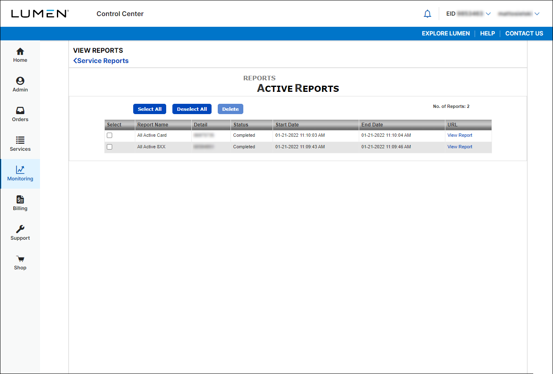Click start date '01-21-2022 11:09:43 AM'
This screenshot has width=553, height=374.
coord(300,147)
